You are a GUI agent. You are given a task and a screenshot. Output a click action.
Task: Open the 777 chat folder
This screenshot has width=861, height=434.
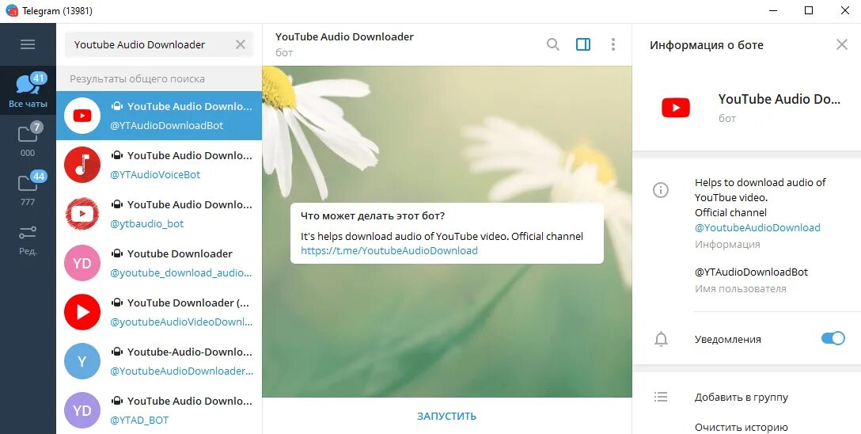pyautogui.click(x=28, y=188)
